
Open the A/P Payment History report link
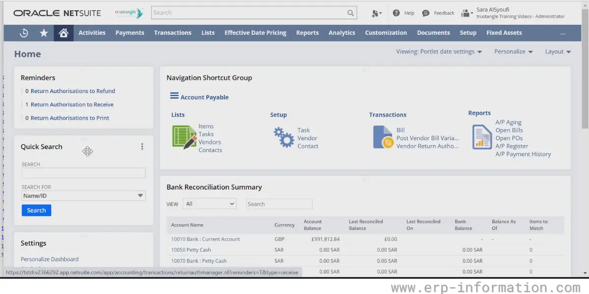(523, 154)
